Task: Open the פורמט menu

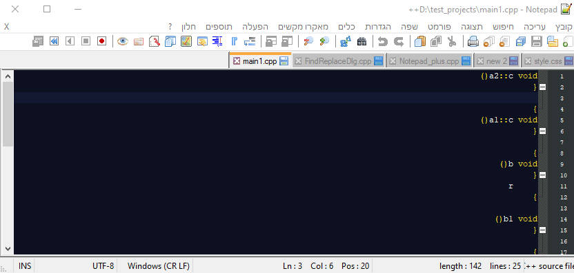Action: pyautogui.click(x=439, y=27)
